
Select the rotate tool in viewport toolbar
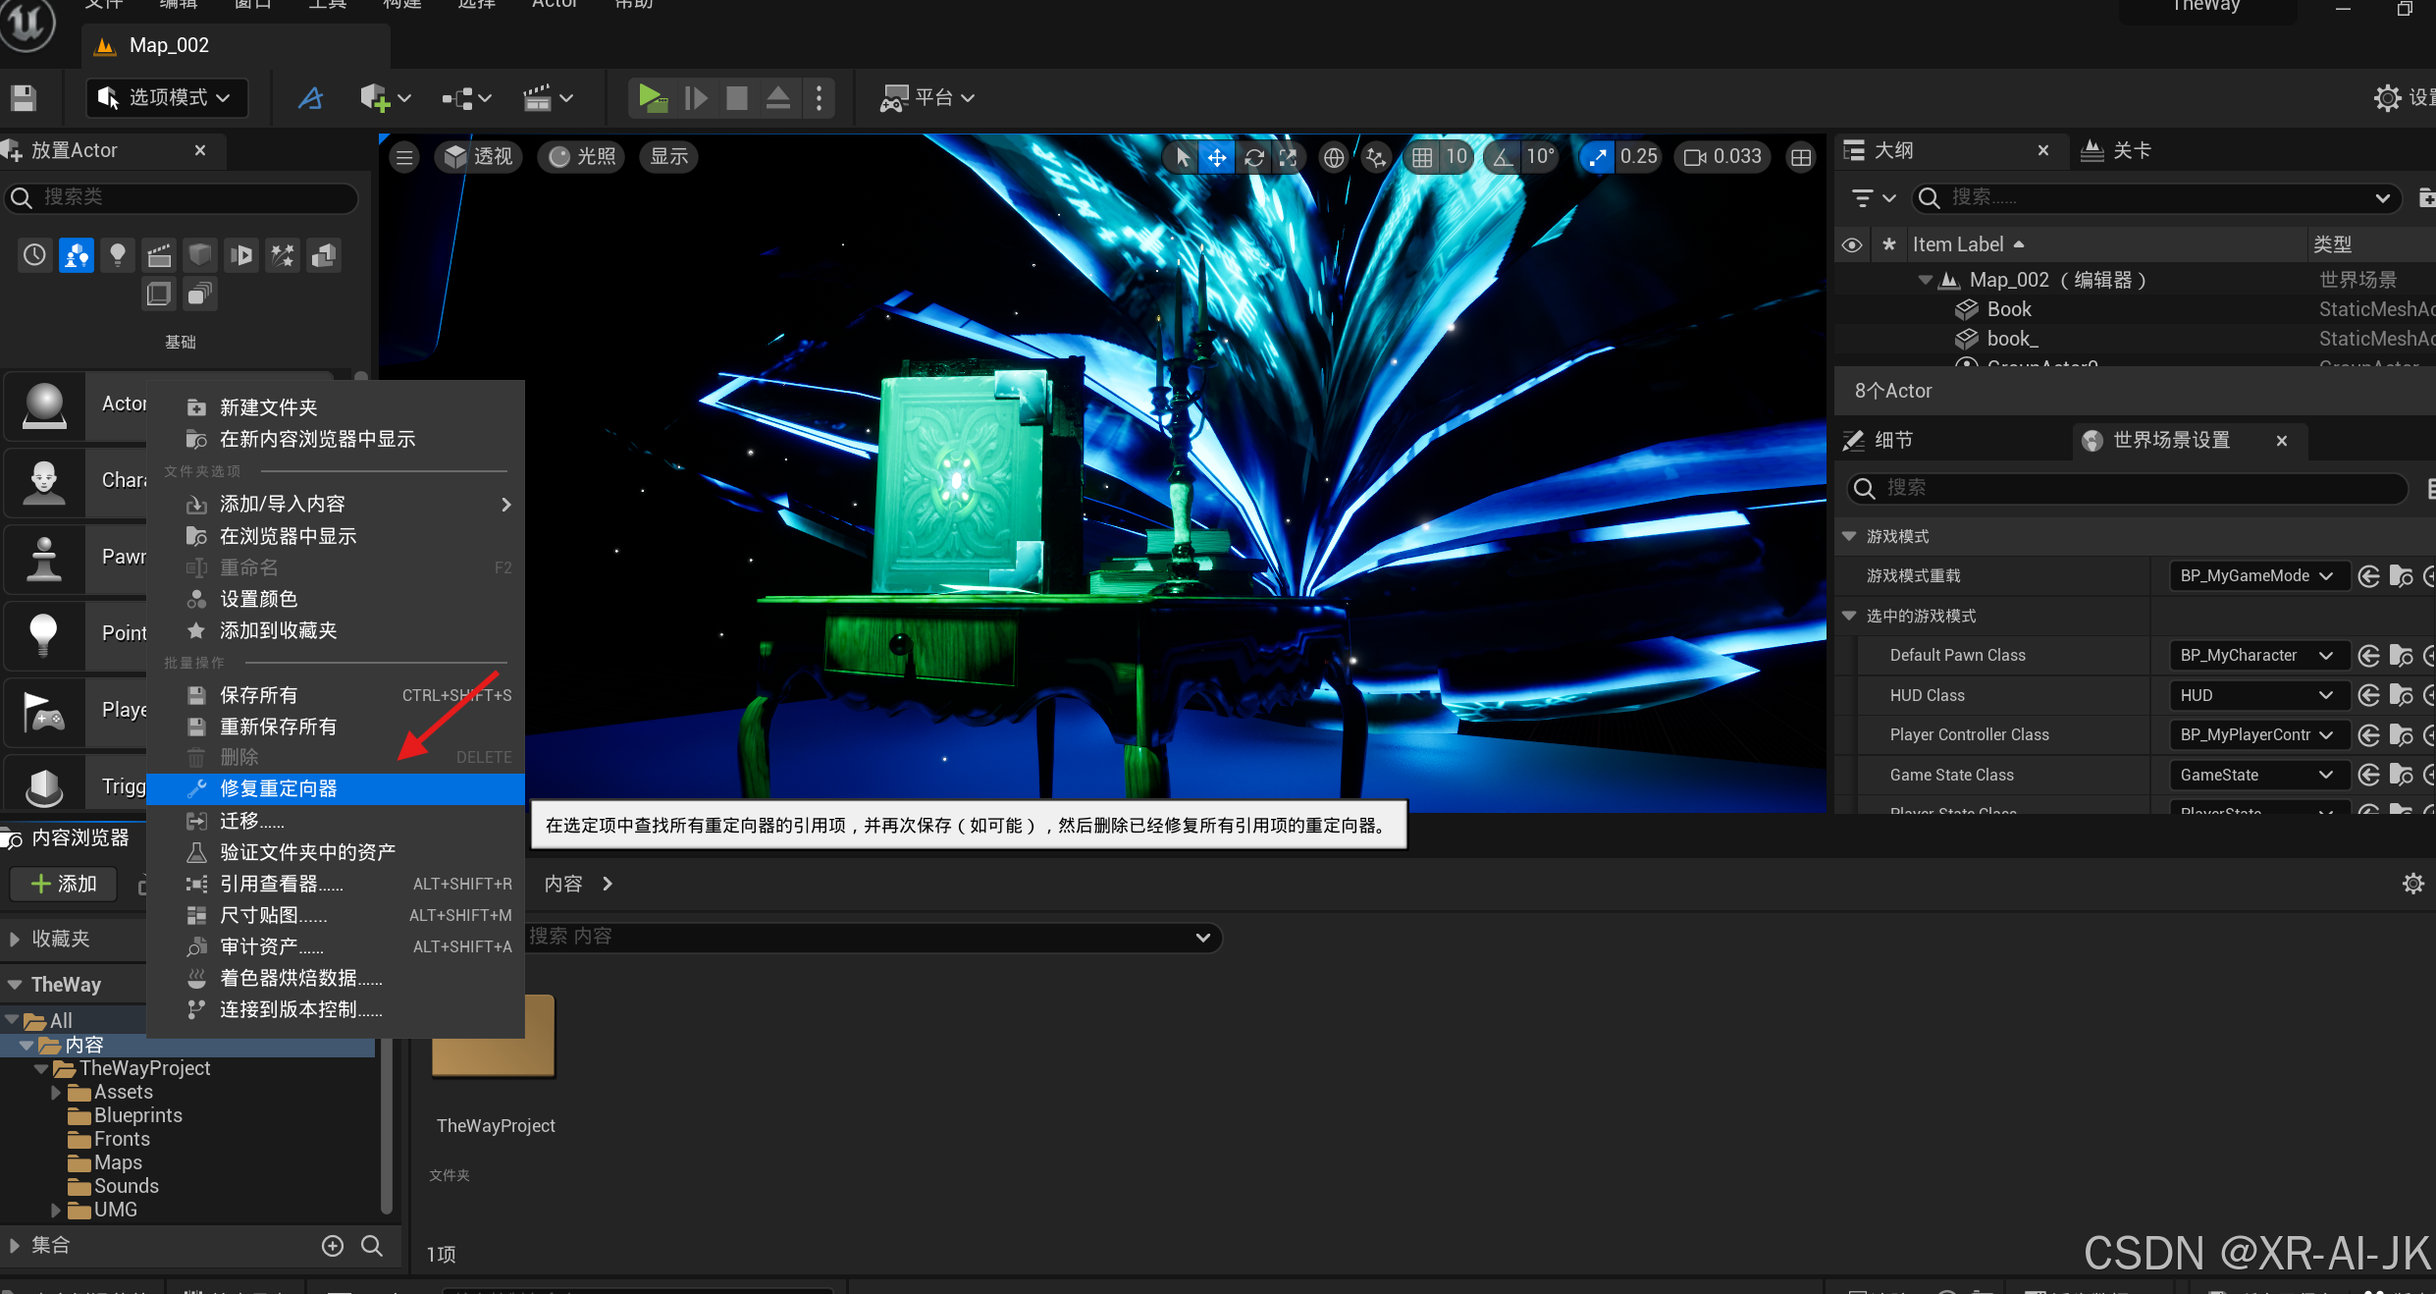pos(1253,157)
